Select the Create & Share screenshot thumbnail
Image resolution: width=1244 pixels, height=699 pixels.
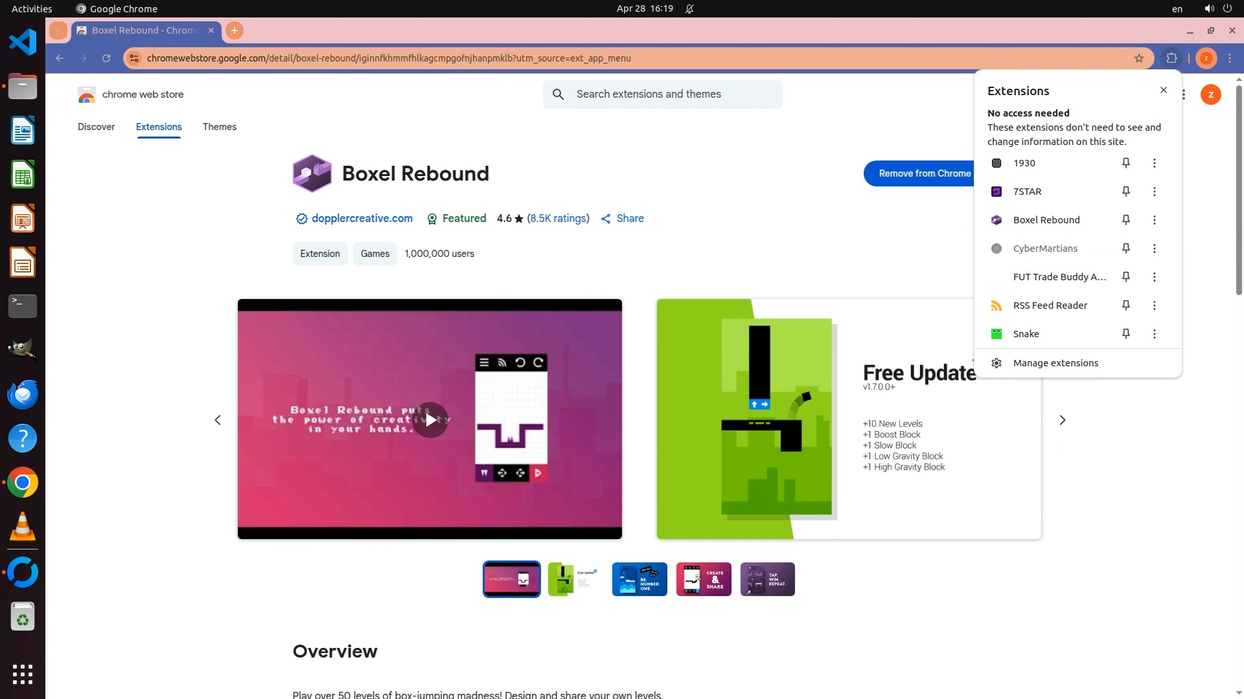point(704,579)
